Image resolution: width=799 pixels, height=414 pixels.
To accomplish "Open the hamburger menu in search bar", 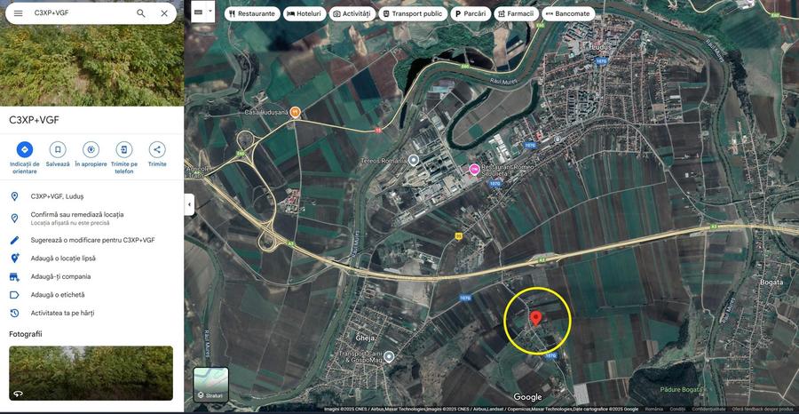I will click(19, 13).
